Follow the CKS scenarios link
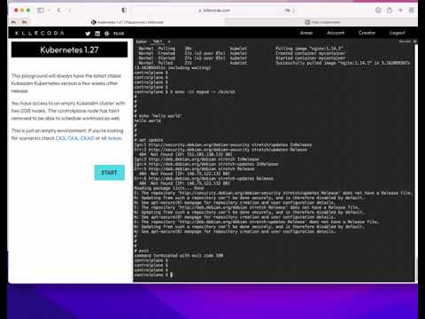This screenshot has width=425, height=319. [x=61, y=138]
